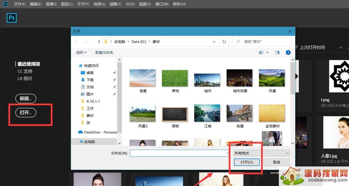Viewport: 349px width, 186px height.
Task: Open the 文件(F) menu
Action: point(20,4)
